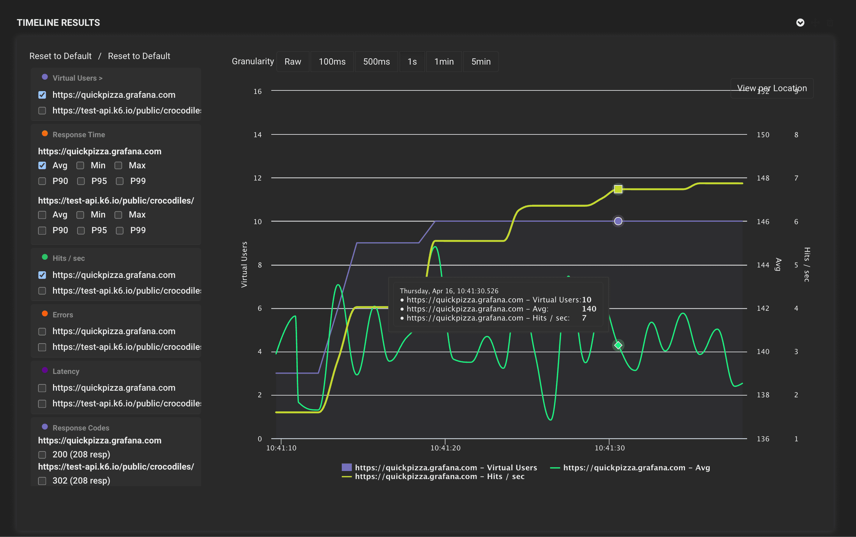Image resolution: width=856 pixels, height=537 pixels.
Task: Uncheck quickpizza under Virtual Users
Action: pyautogui.click(x=42, y=95)
